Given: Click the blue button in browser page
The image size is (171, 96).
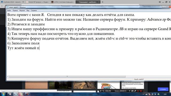Looking at the screenshot, I should pos(163,89).
